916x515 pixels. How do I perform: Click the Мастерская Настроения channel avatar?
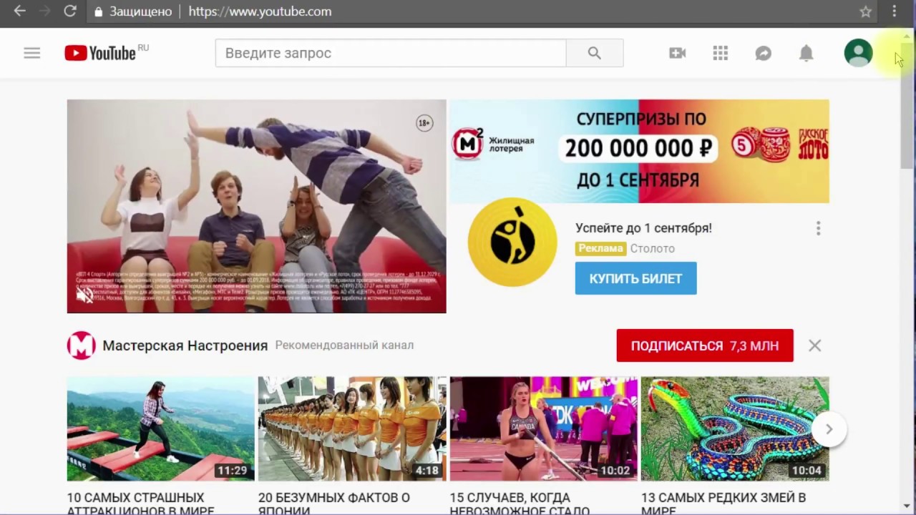coord(81,345)
